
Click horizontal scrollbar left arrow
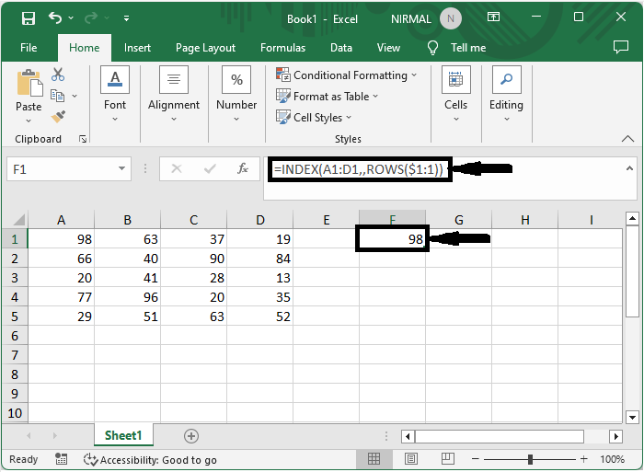408,436
